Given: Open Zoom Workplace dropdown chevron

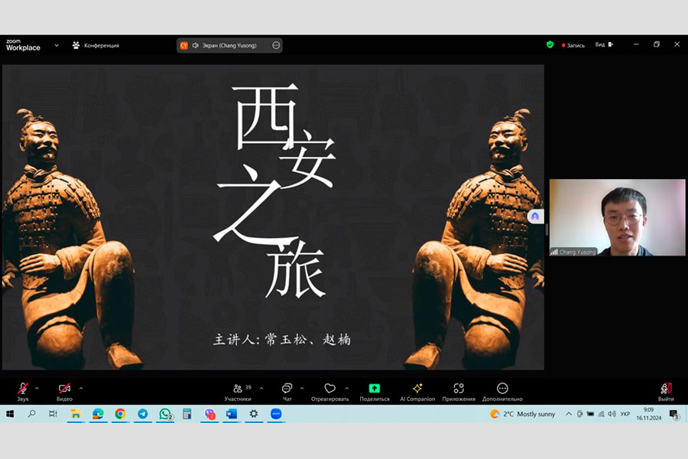Looking at the screenshot, I should click(x=57, y=45).
